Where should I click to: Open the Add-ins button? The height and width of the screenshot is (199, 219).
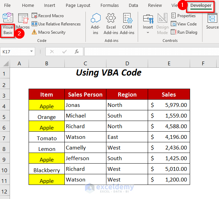[95, 24]
